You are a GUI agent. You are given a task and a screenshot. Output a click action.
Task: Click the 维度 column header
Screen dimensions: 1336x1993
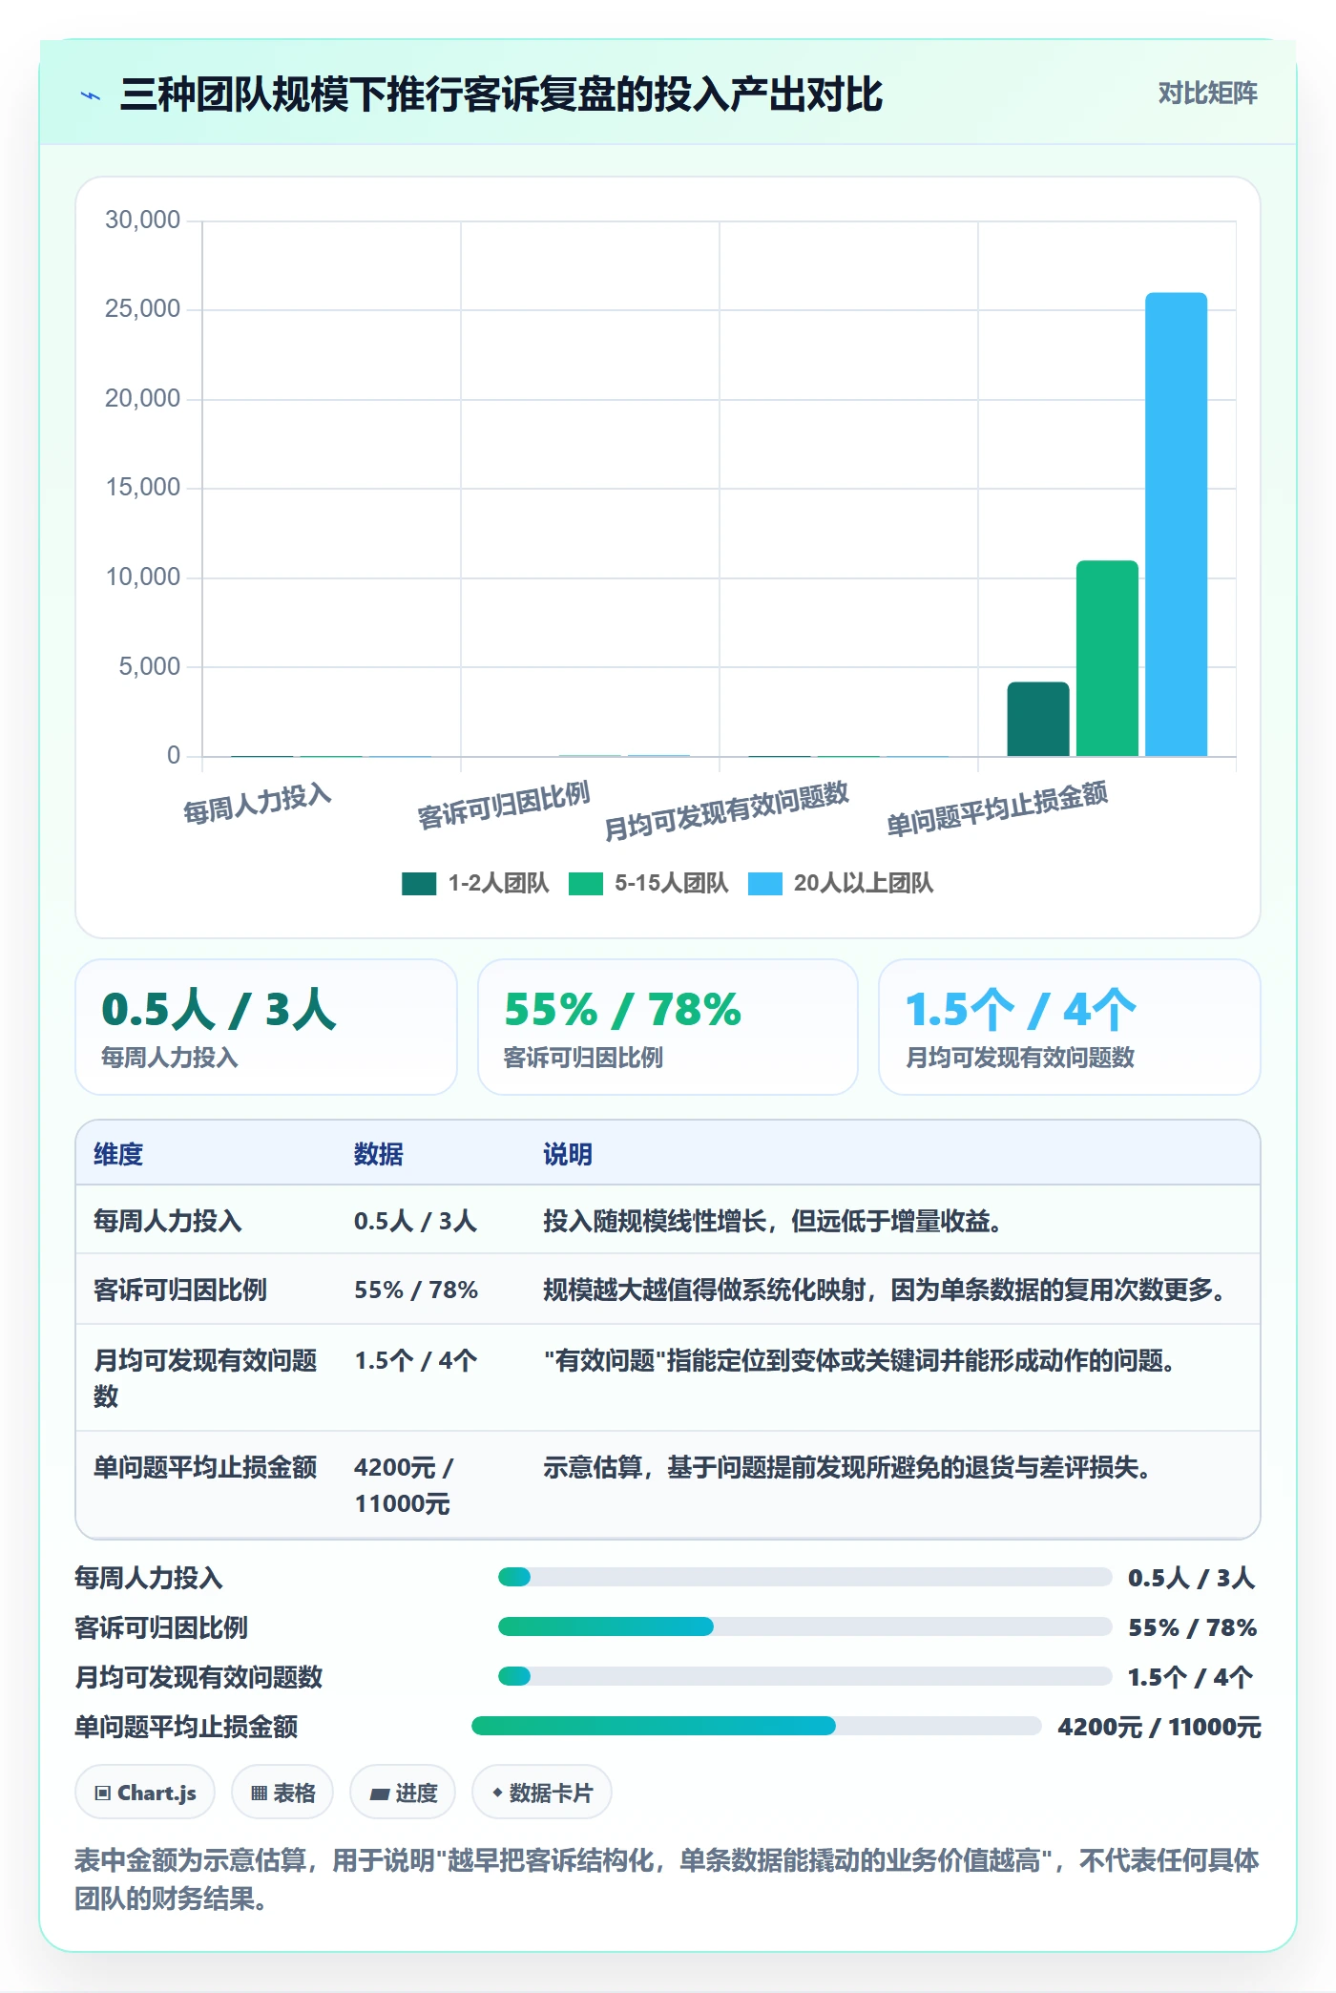point(118,1154)
